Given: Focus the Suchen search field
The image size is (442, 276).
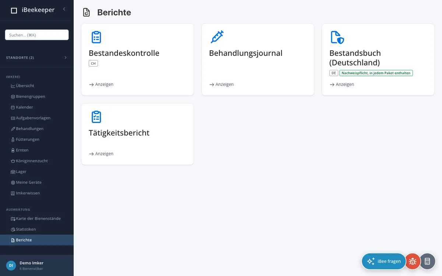Looking at the screenshot, I should [37, 35].
